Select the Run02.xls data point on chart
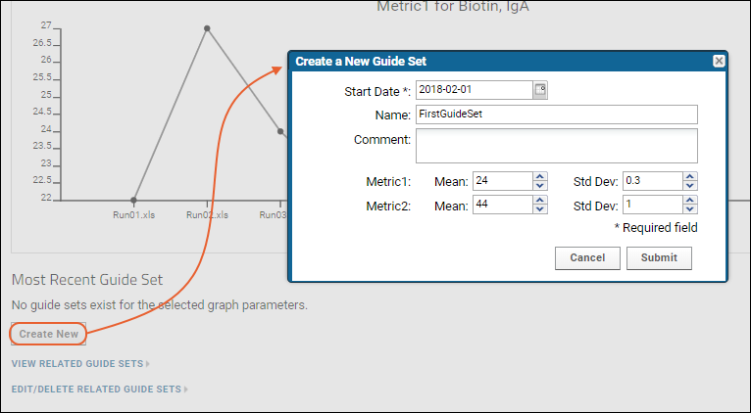 207,28
